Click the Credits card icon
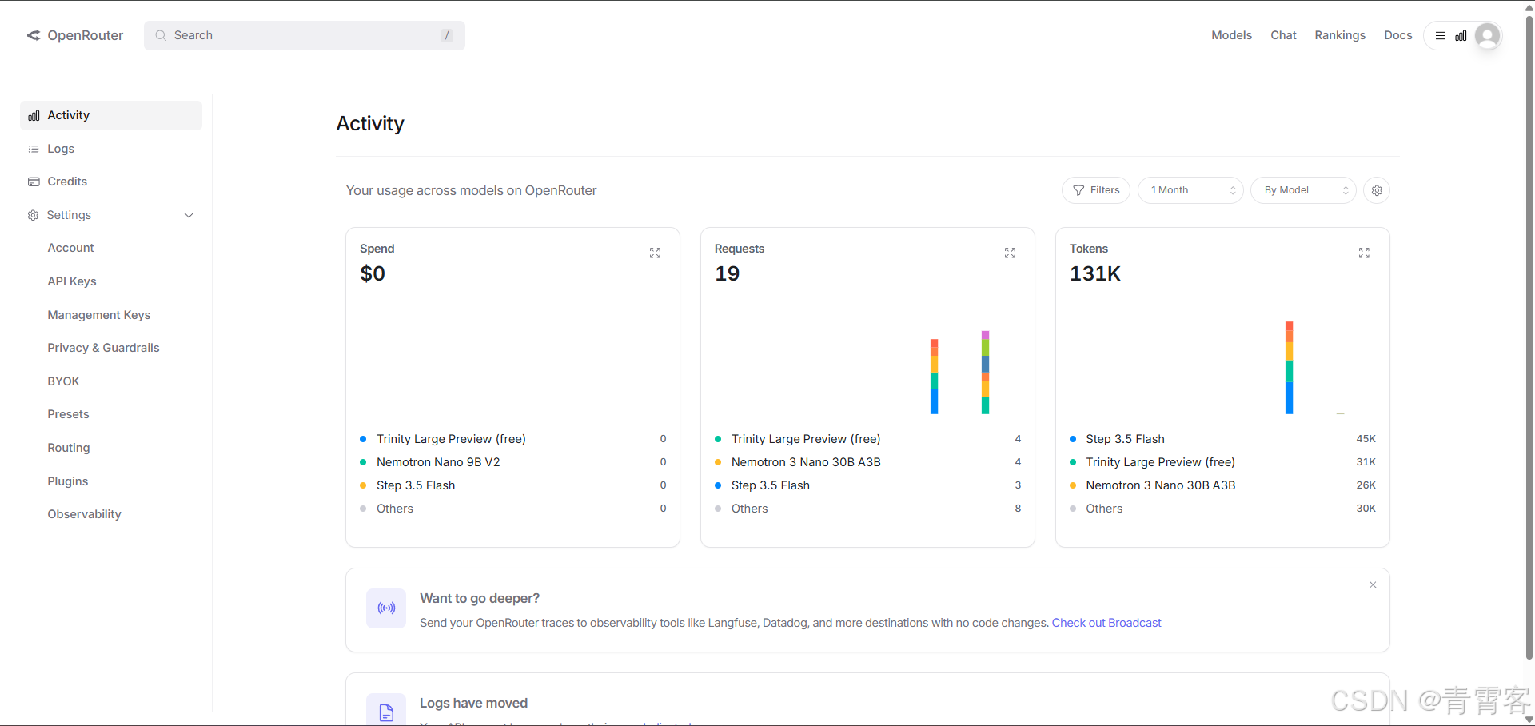 pos(34,182)
